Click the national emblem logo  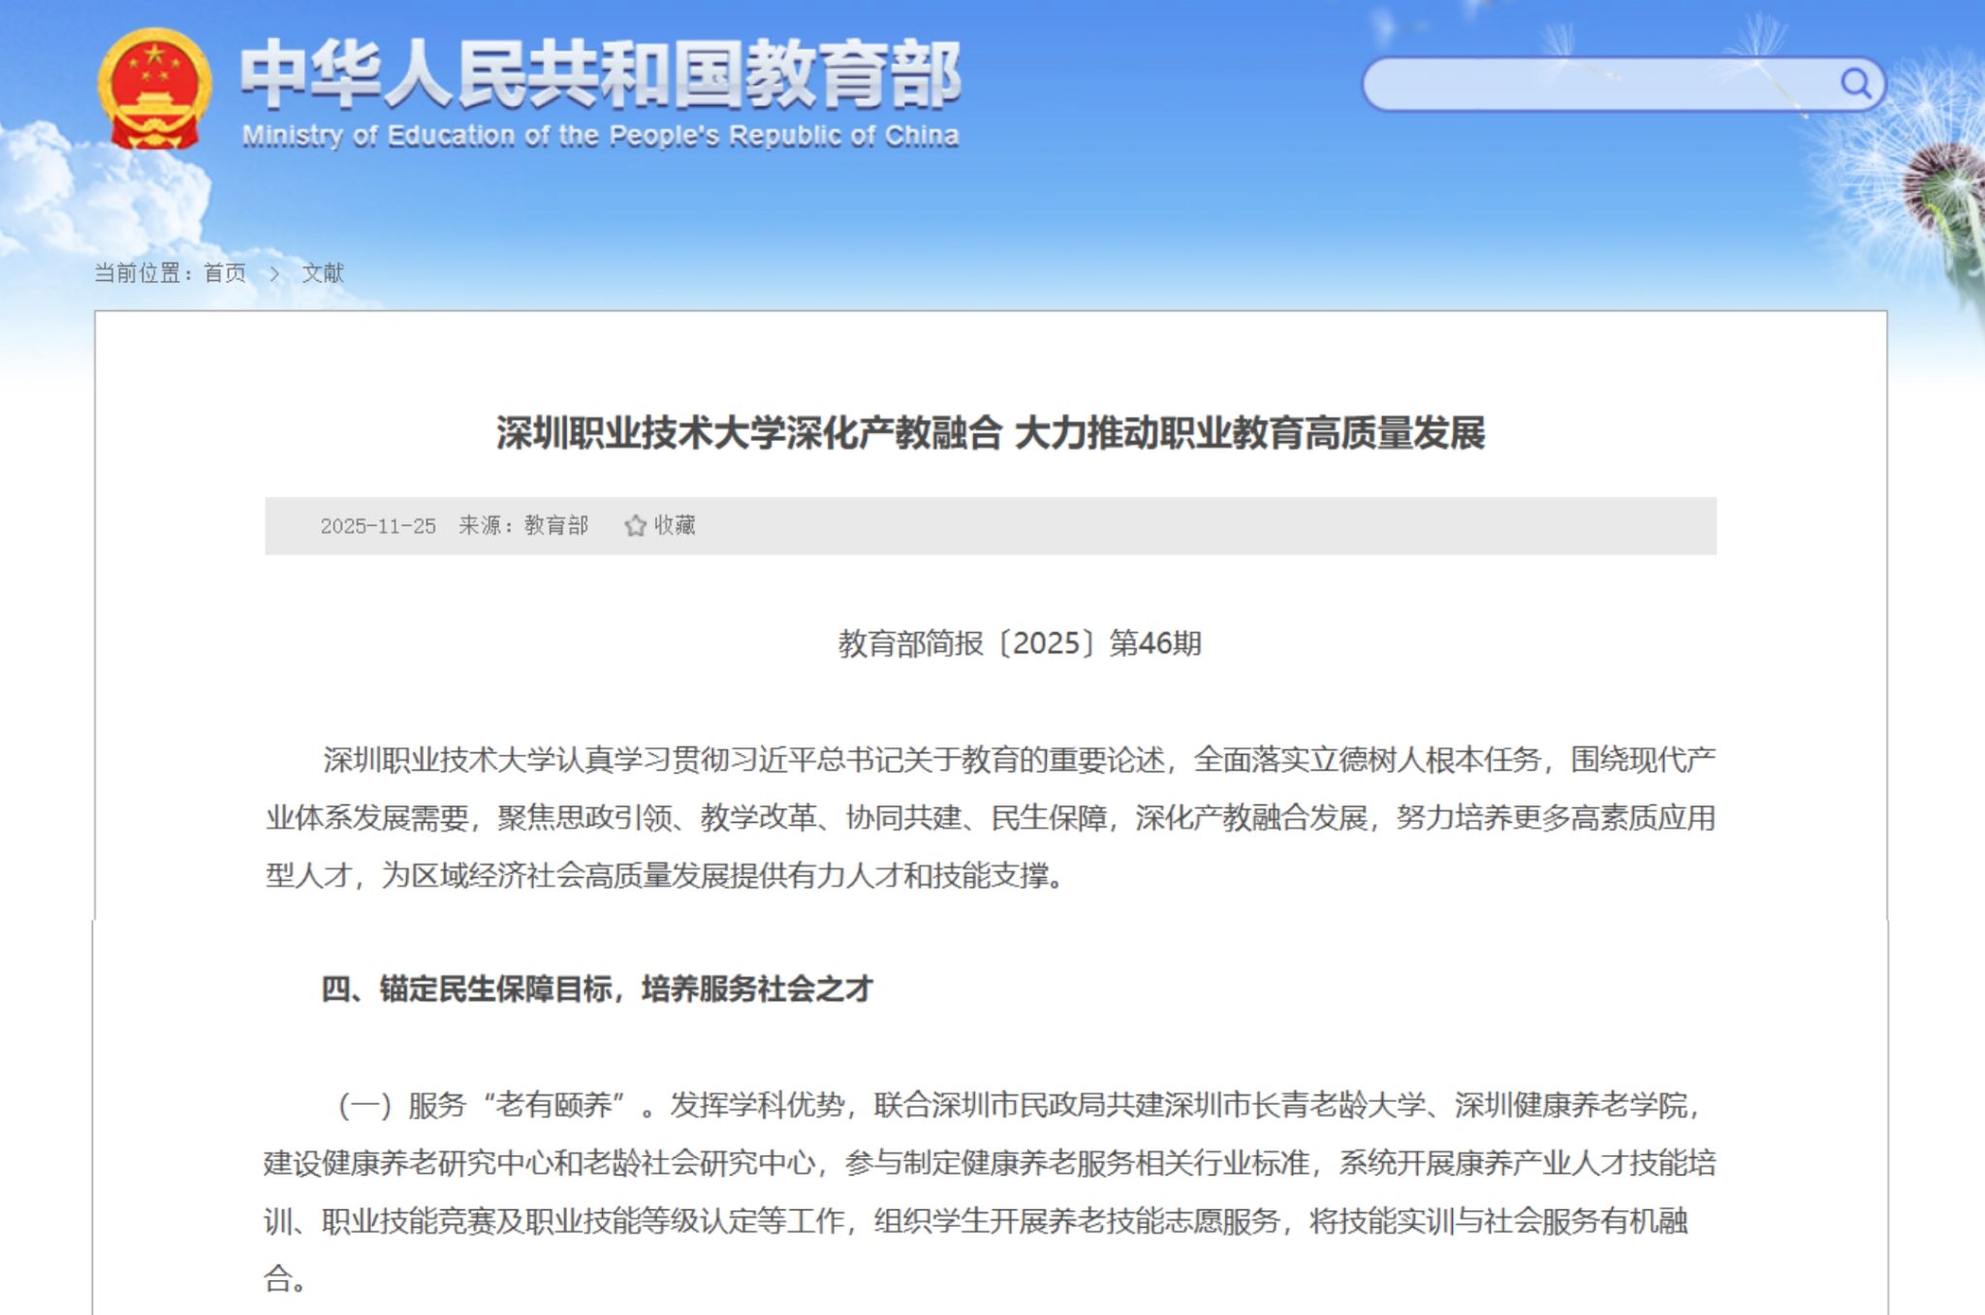click(x=154, y=89)
